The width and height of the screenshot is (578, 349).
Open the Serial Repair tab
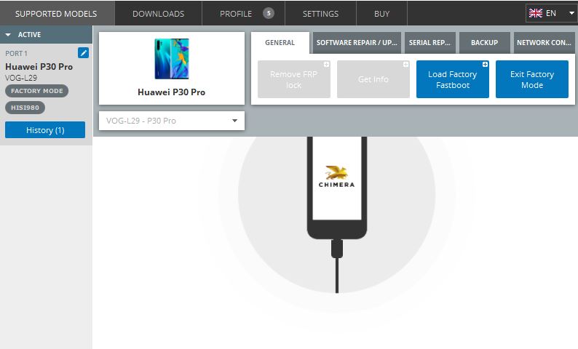click(429, 43)
